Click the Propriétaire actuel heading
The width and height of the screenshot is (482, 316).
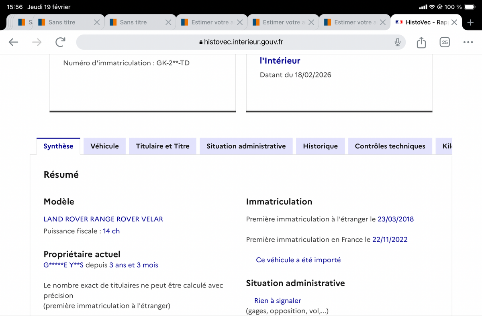point(82,254)
